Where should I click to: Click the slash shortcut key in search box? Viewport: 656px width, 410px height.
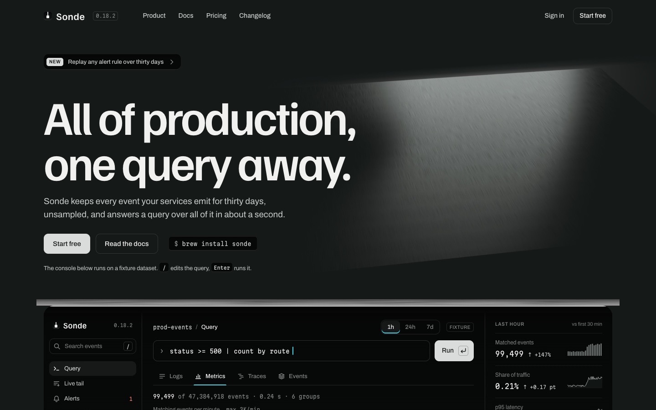tap(128, 346)
